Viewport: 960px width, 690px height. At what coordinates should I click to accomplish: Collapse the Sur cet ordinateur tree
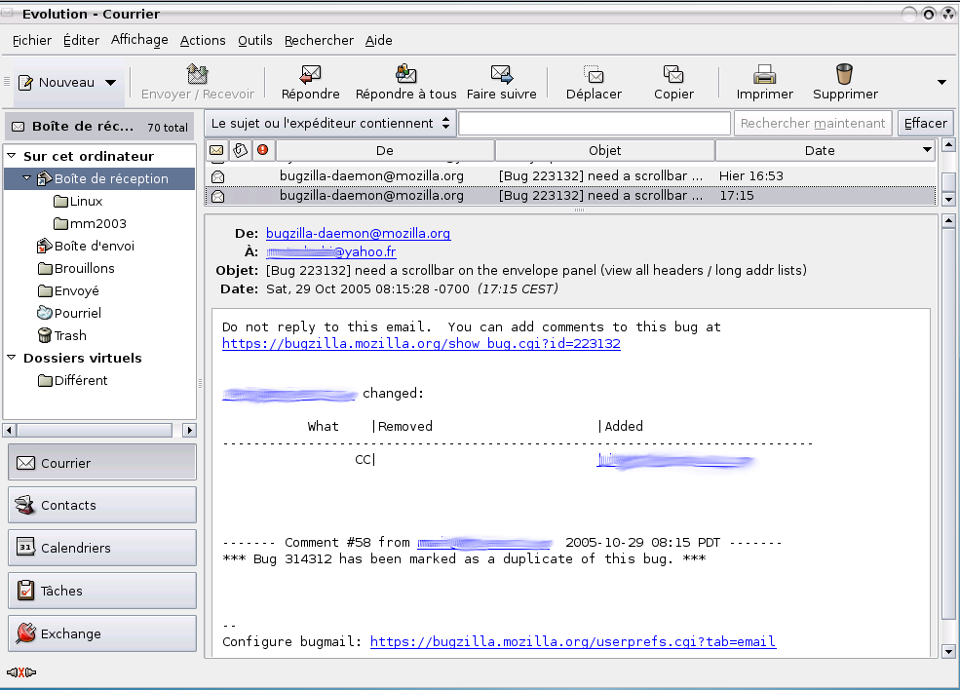[12, 156]
